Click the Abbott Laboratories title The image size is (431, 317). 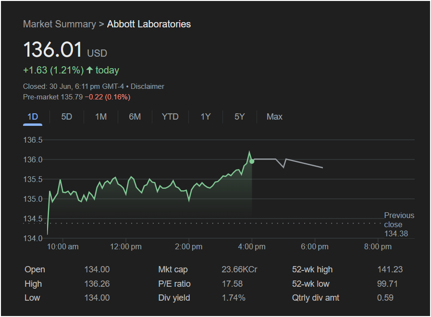[x=148, y=24]
